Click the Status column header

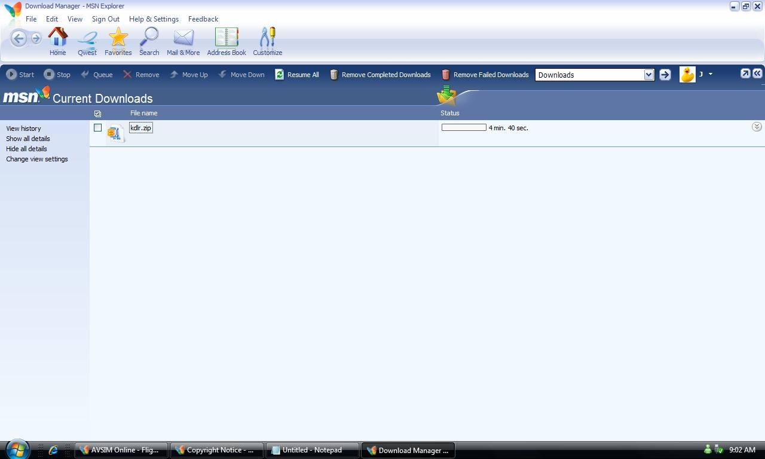click(450, 113)
